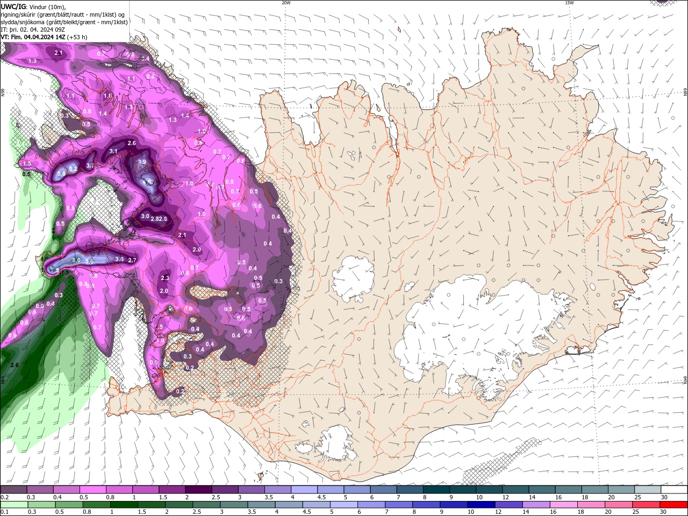Click the dark teal swatch labeled 8 in upper legend
The height and width of the screenshot is (516, 688).
[436, 490]
